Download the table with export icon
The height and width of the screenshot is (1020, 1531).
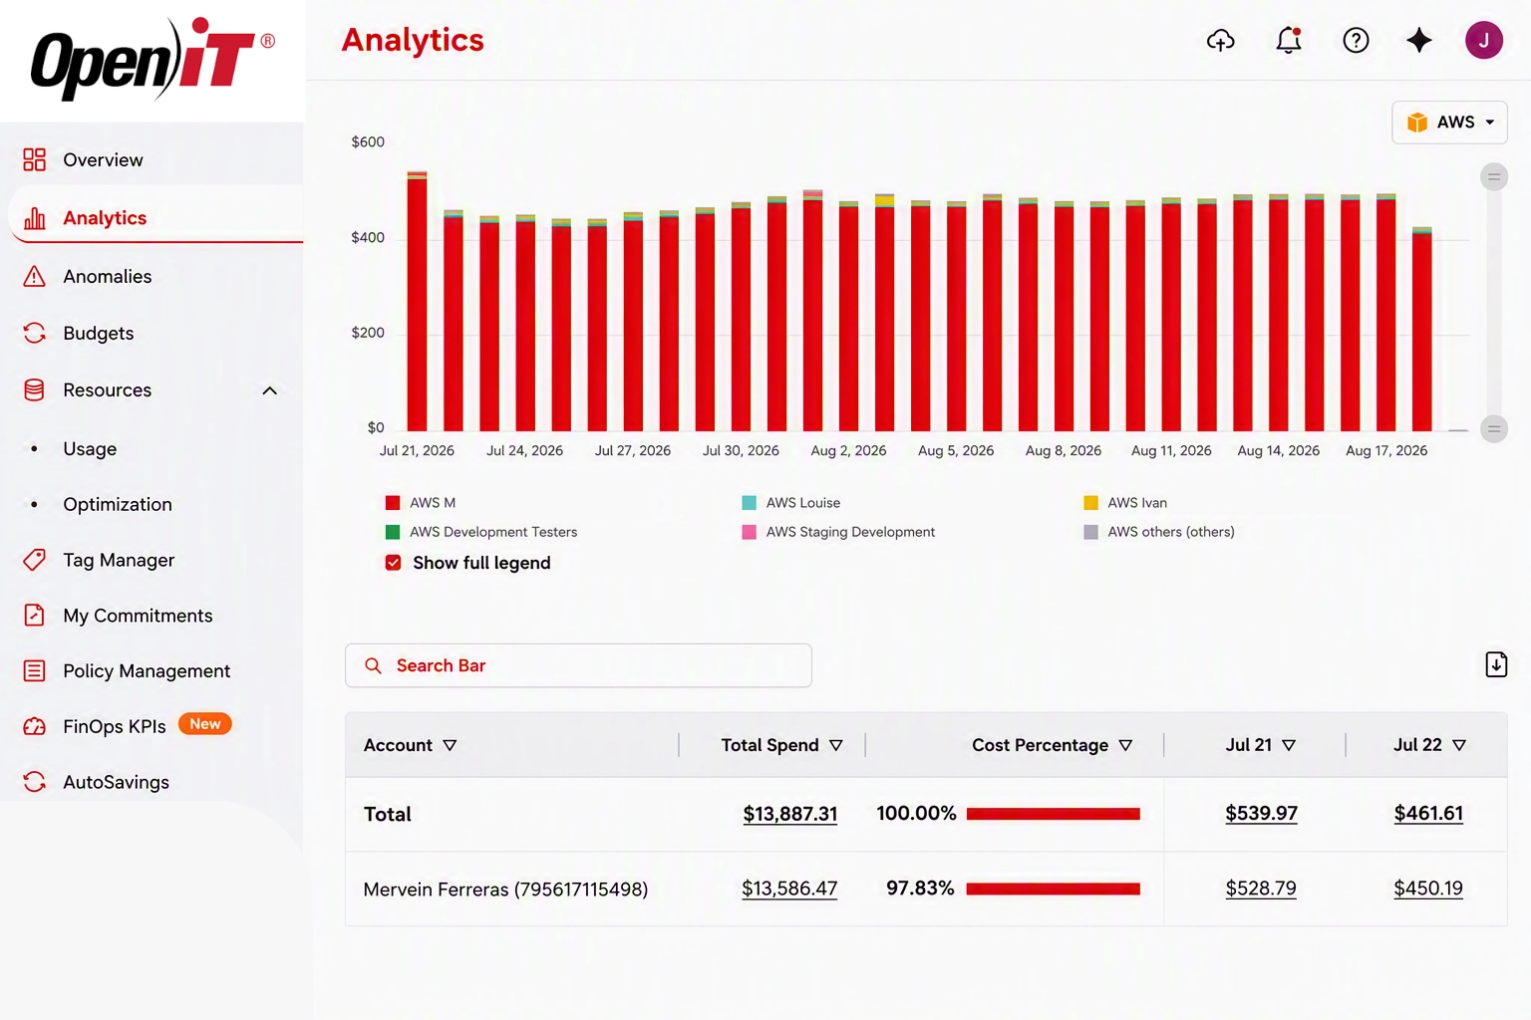(x=1495, y=664)
